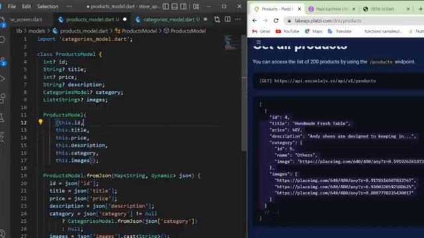Open the functions-samples bookmark
This screenshot has width=424, height=238.
pos(383,31)
